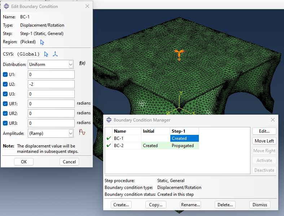This screenshot has width=284, height=216.
Task: Click the Create... button
Action: (121, 205)
